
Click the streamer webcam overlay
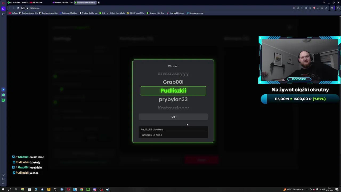[300, 60]
